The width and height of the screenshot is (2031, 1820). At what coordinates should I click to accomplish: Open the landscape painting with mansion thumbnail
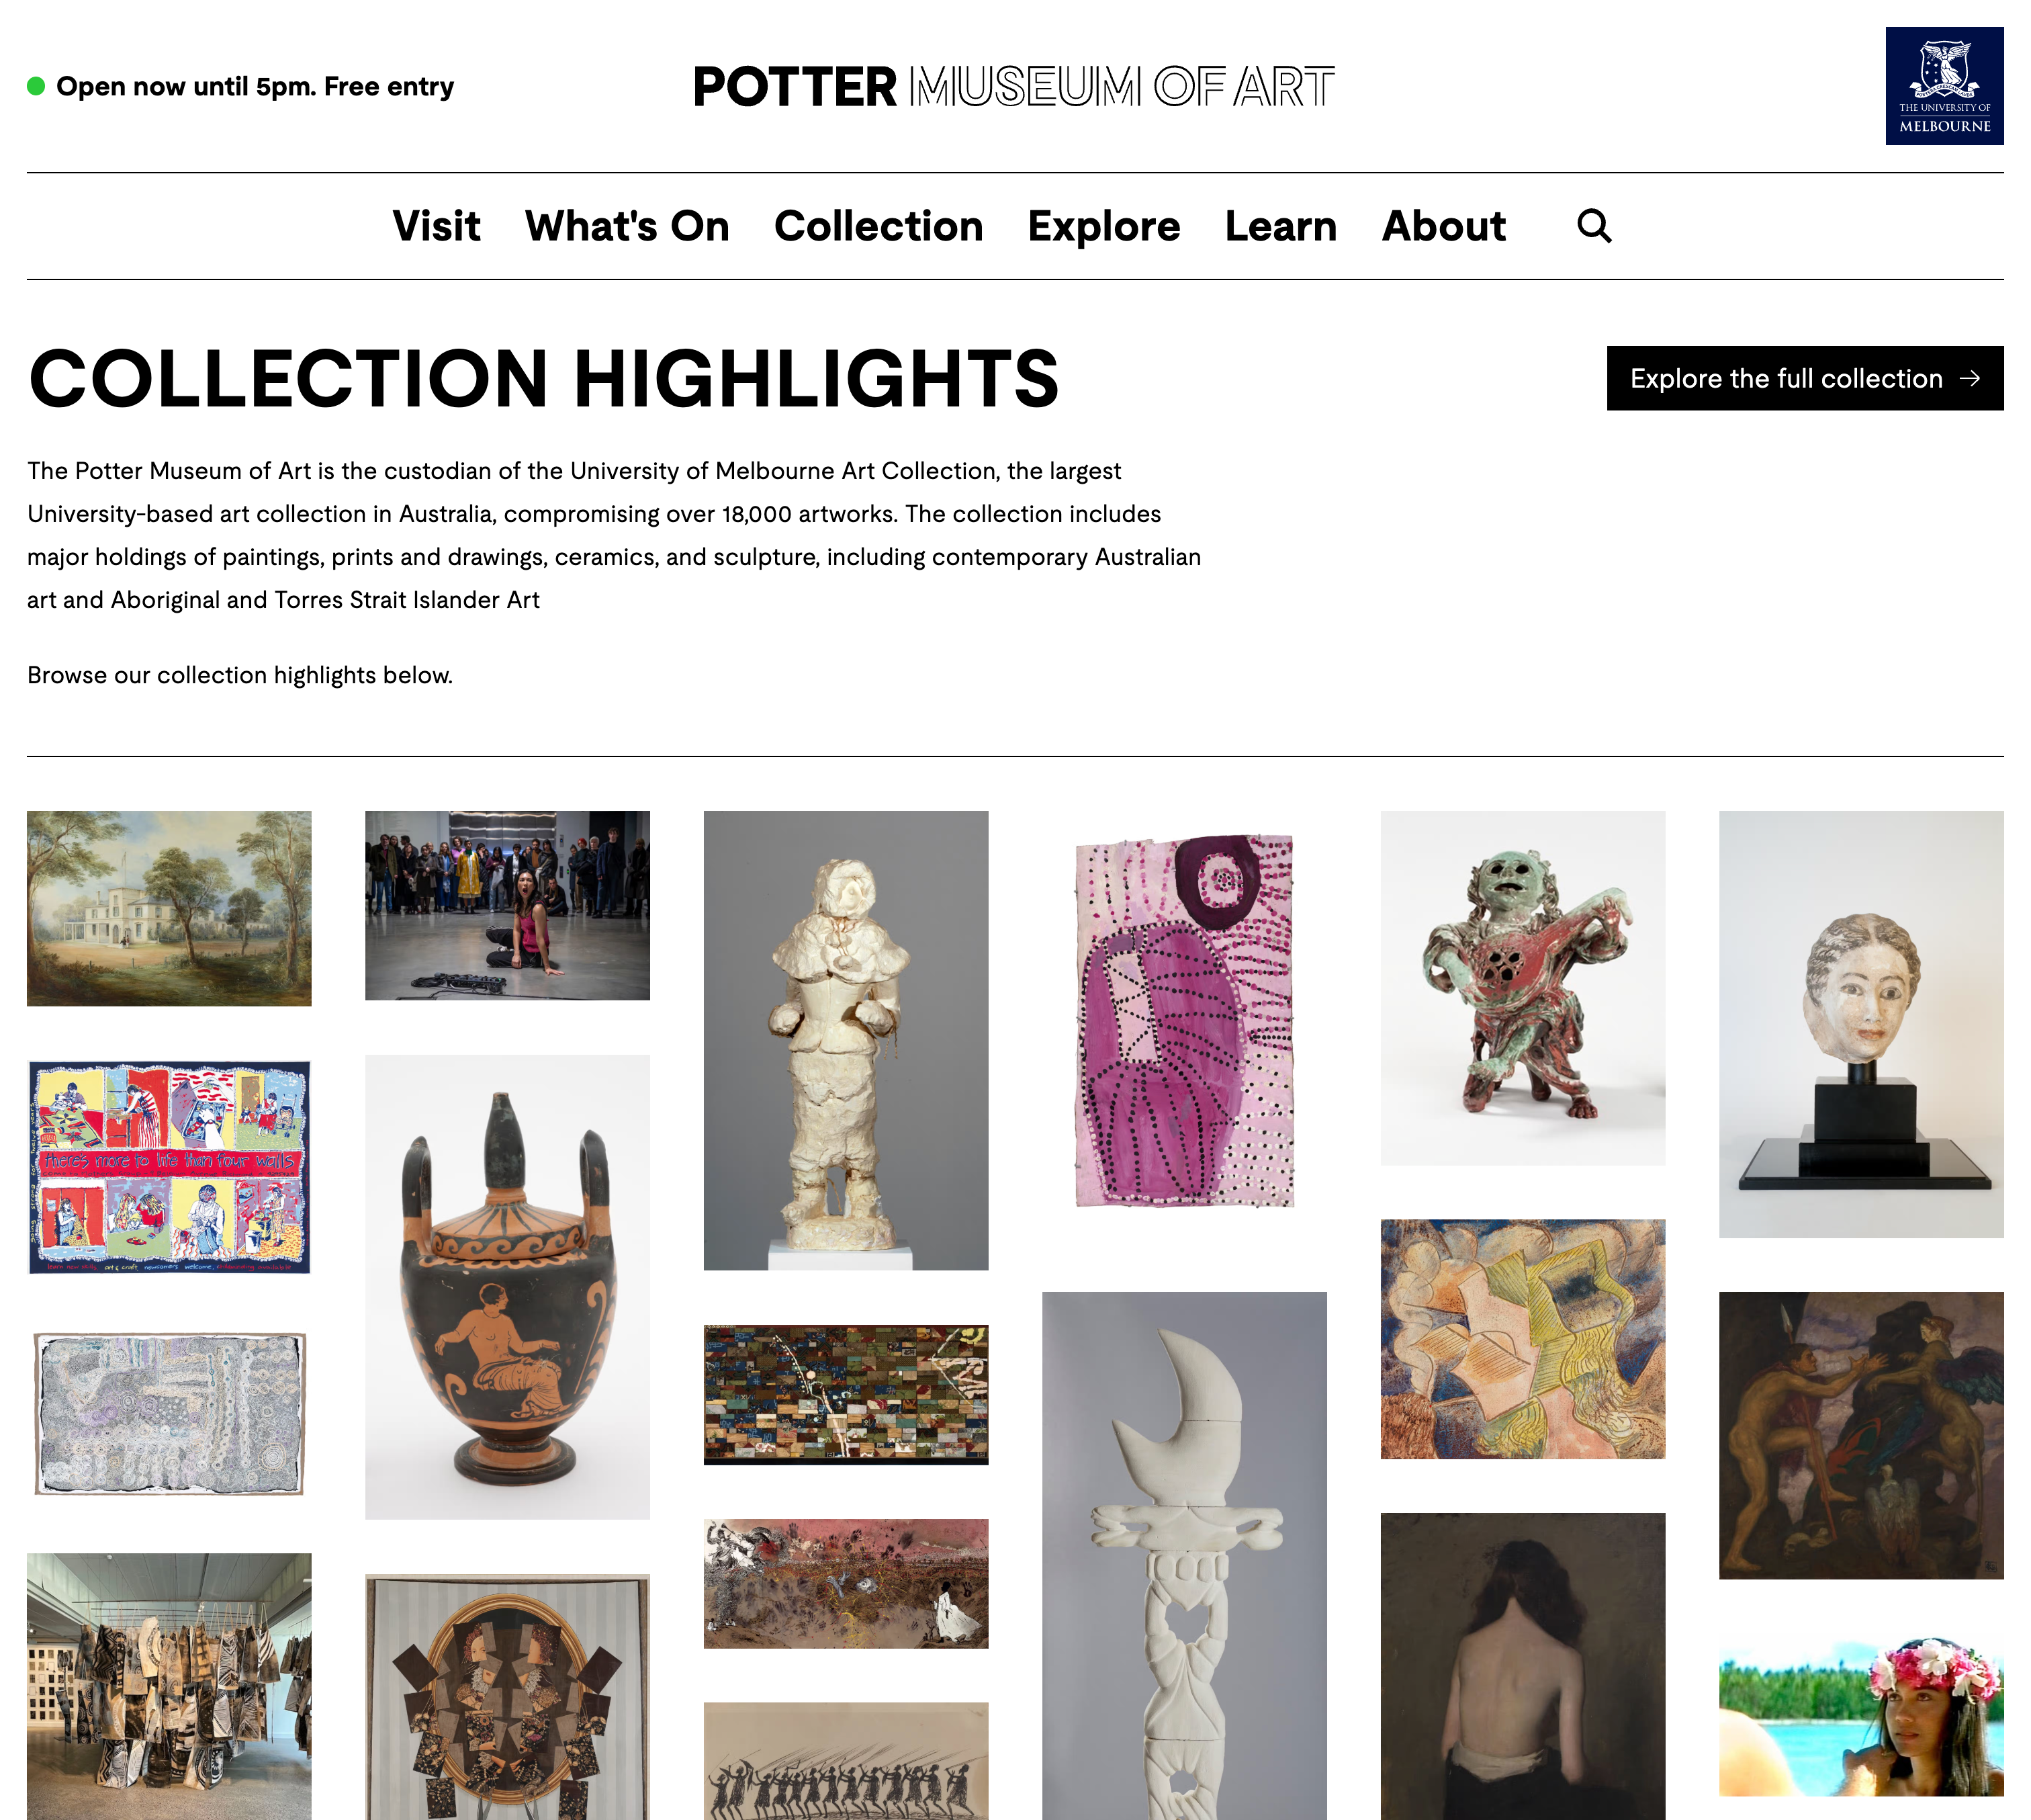pos(169,908)
